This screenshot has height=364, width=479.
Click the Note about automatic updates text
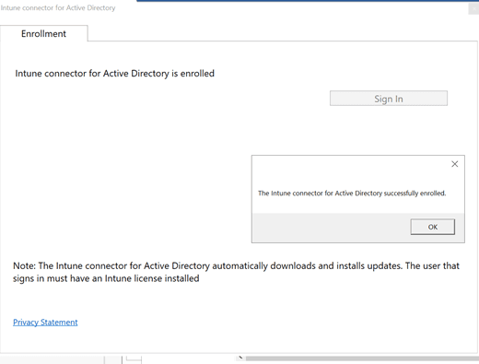coord(236,272)
